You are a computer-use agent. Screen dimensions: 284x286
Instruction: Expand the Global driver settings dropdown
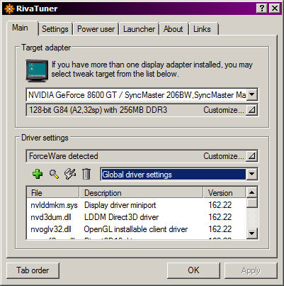tap(252, 175)
